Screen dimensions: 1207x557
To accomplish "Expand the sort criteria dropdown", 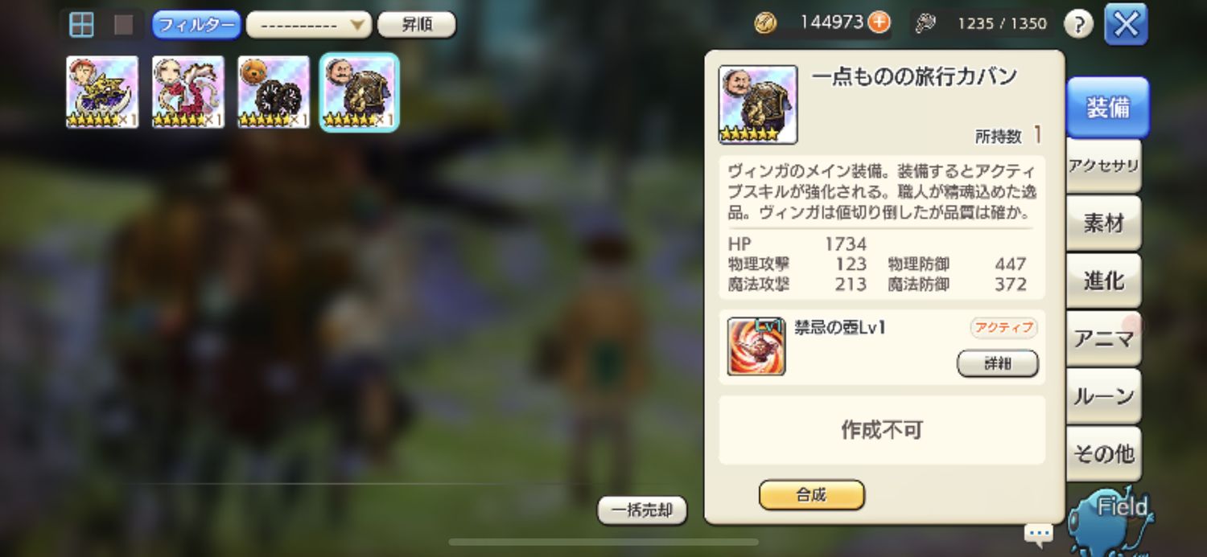I will (309, 25).
